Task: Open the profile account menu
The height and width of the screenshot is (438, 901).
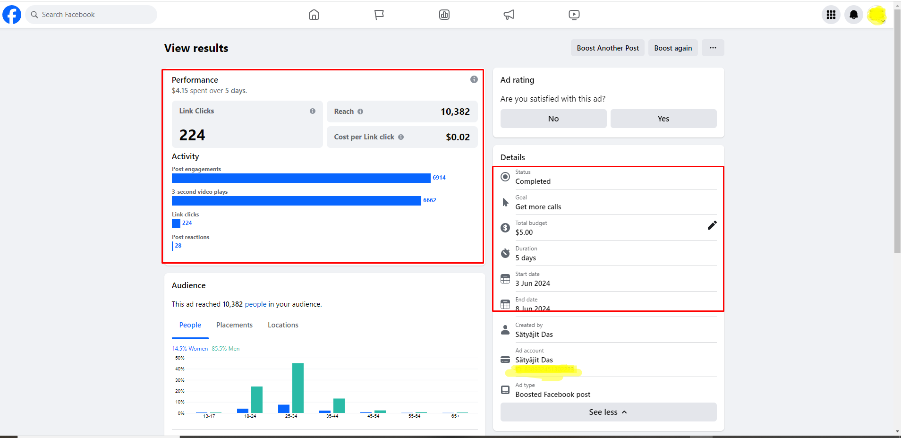Action: pos(877,15)
